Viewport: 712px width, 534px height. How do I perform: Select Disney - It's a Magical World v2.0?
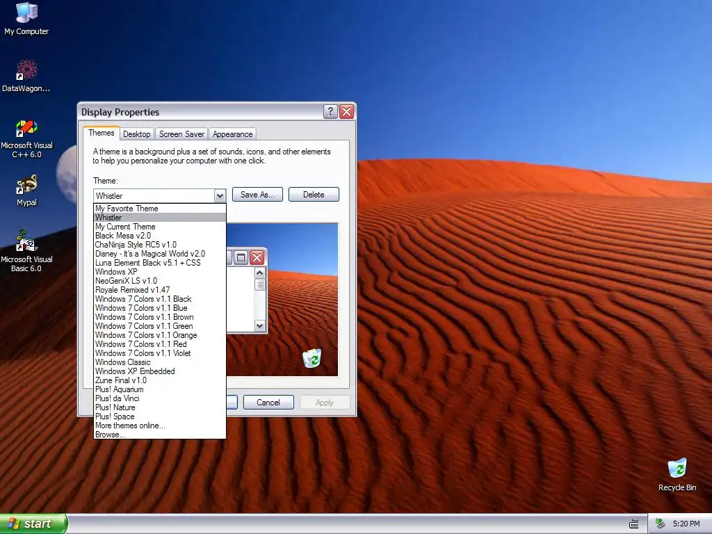point(160,254)
